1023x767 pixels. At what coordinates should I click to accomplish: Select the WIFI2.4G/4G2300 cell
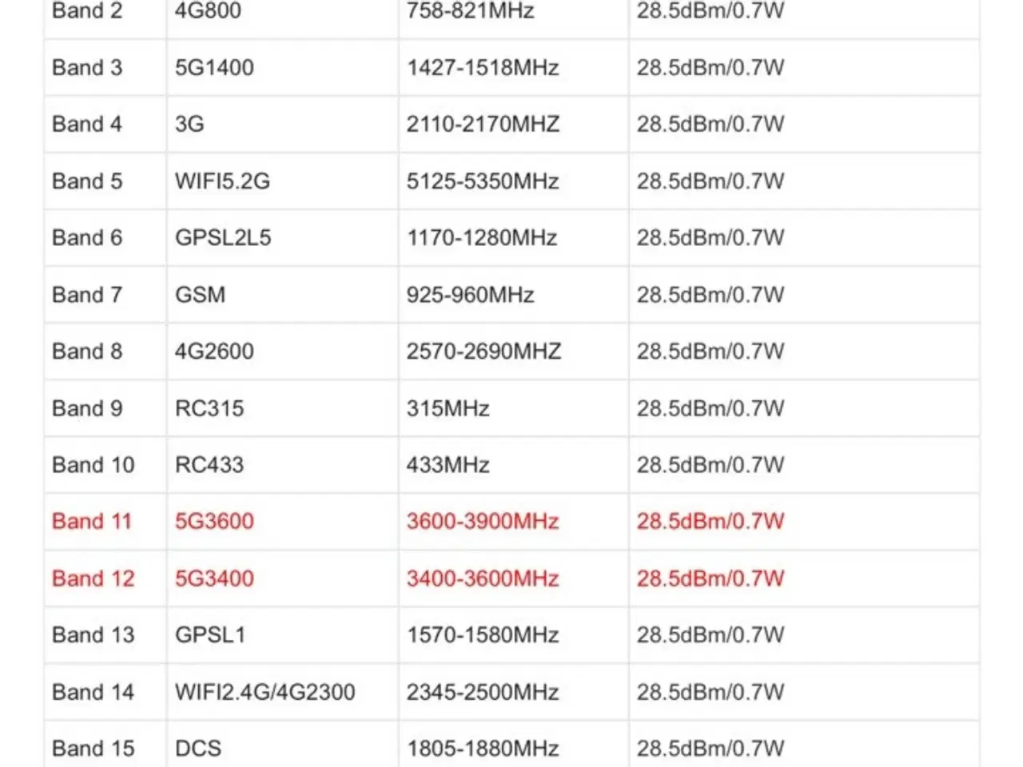point(265,692)
